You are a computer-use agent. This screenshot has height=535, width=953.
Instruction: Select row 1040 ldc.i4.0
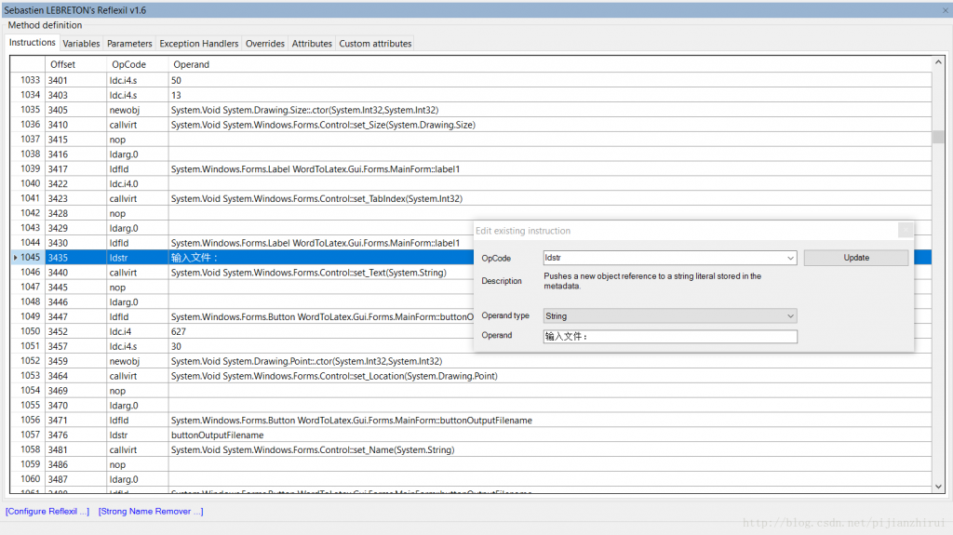pos(471,183)
